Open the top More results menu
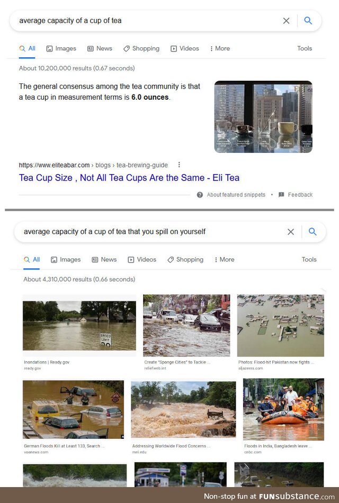Image resolution: width=339 pixels, height=503 pixels. point(220,48)
